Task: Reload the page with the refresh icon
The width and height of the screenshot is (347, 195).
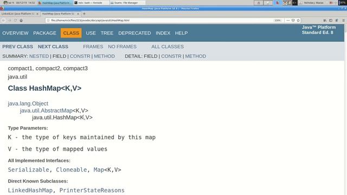Action: (15, 21)
